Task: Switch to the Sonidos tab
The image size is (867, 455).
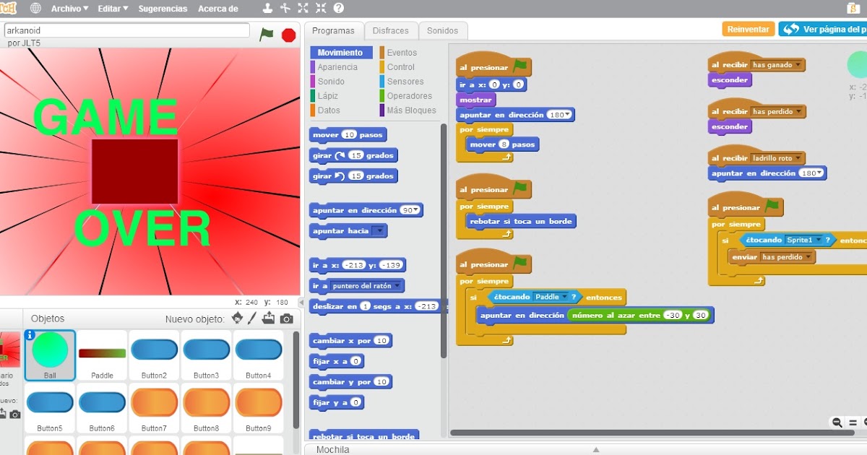Action: coord(443,30)
